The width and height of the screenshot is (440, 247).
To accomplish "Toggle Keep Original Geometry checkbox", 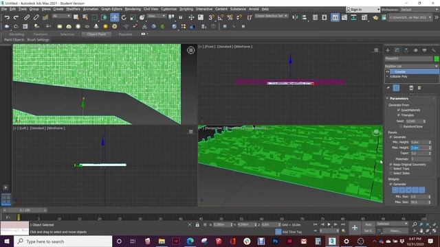I will tap(390, 165).
